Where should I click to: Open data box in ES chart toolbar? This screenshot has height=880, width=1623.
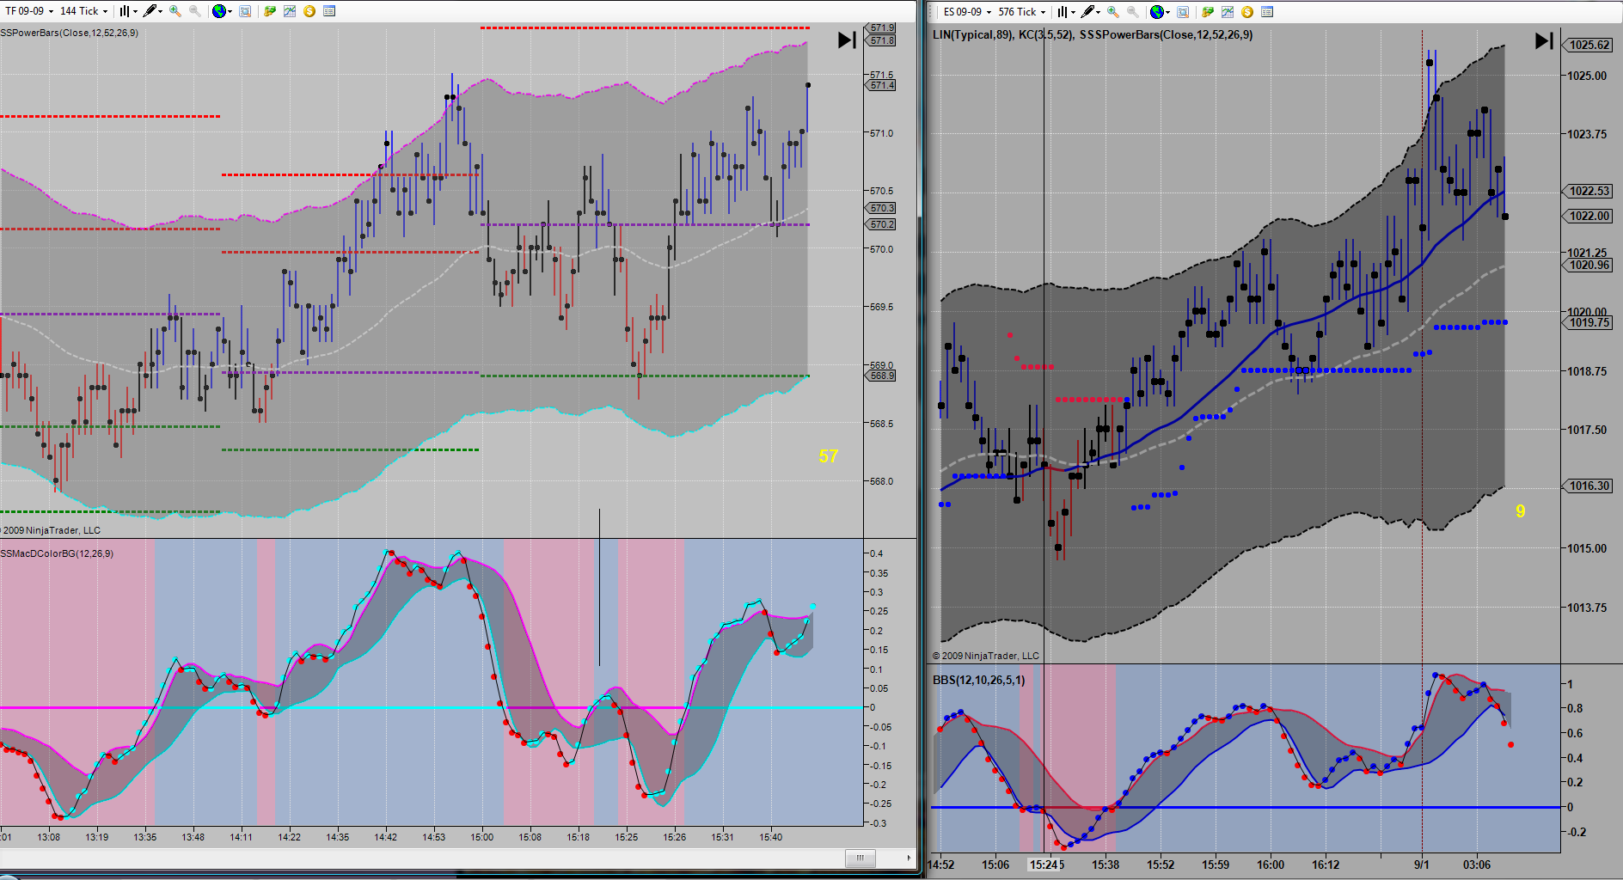pos(1183,12)
